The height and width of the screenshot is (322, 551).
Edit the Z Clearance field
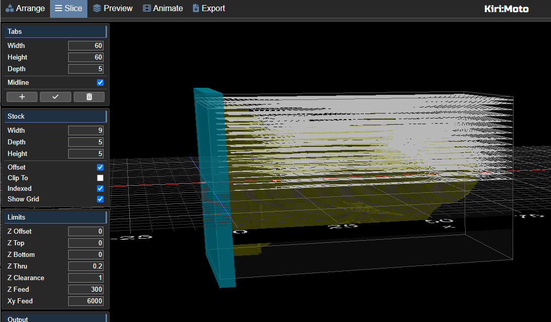(86, 278)
